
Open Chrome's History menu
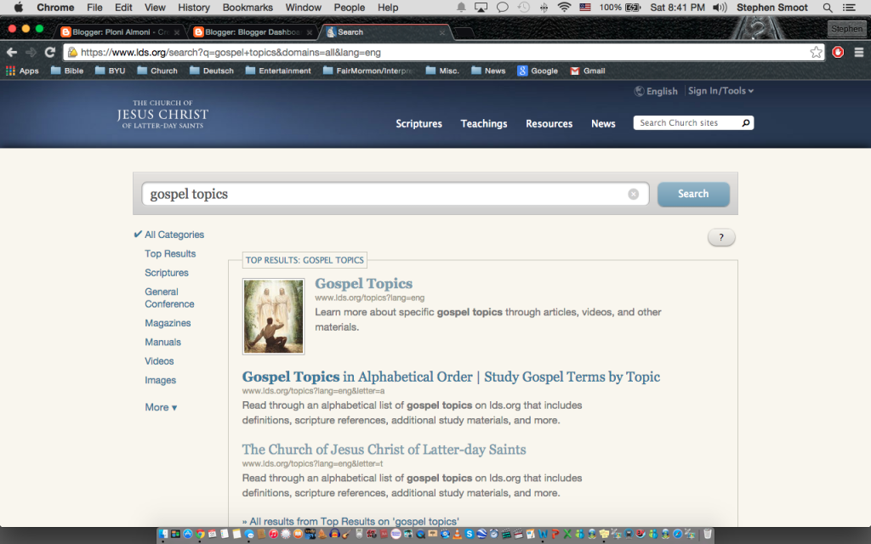[x=194, y=7]
